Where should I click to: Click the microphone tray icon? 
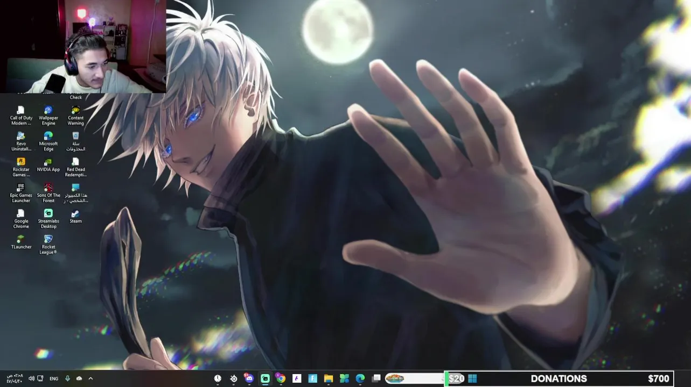point(67,378)
